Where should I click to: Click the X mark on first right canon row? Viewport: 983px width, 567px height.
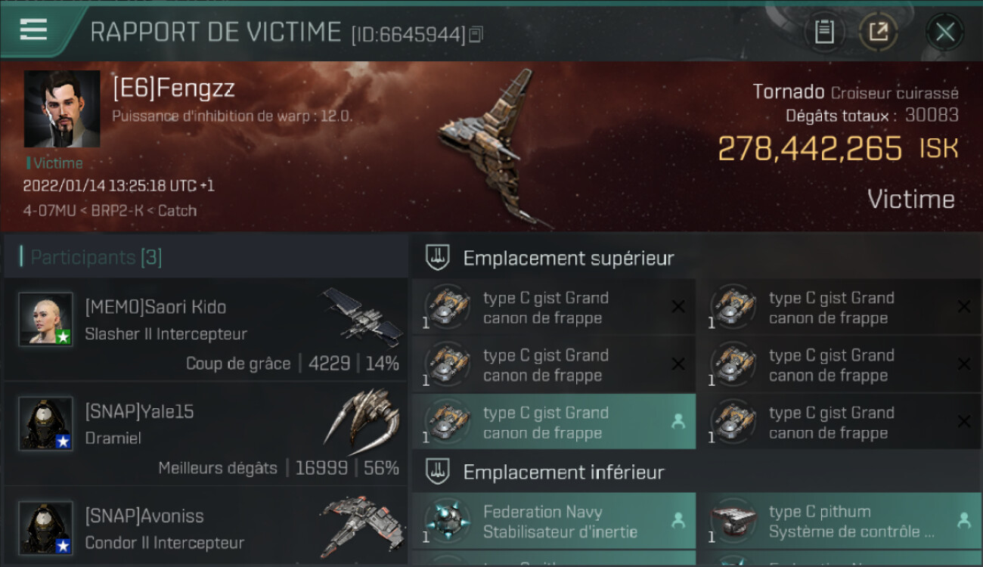pos(964,306)
